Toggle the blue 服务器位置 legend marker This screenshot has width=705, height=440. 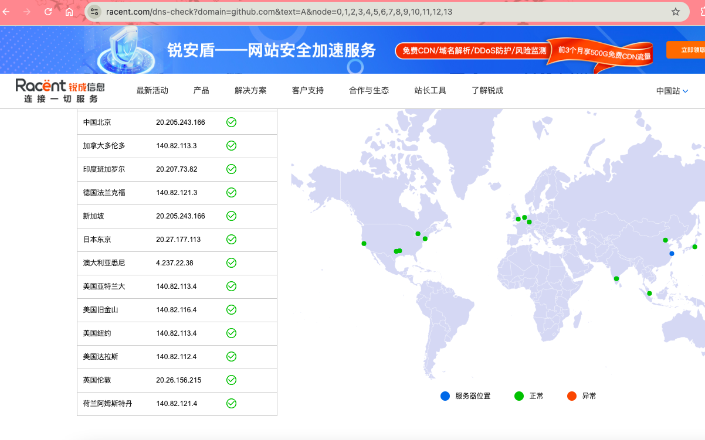445,396
